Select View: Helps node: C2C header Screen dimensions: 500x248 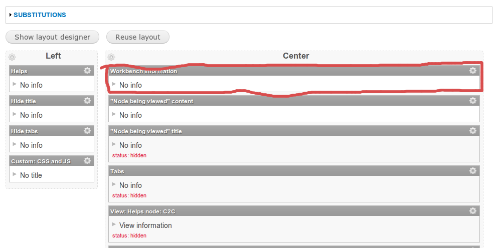coord(294,211)
